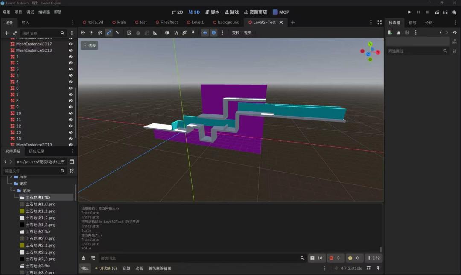461x275 pixels.
Task: Select the Scale mode tool
Action: (x=109, y=32)
